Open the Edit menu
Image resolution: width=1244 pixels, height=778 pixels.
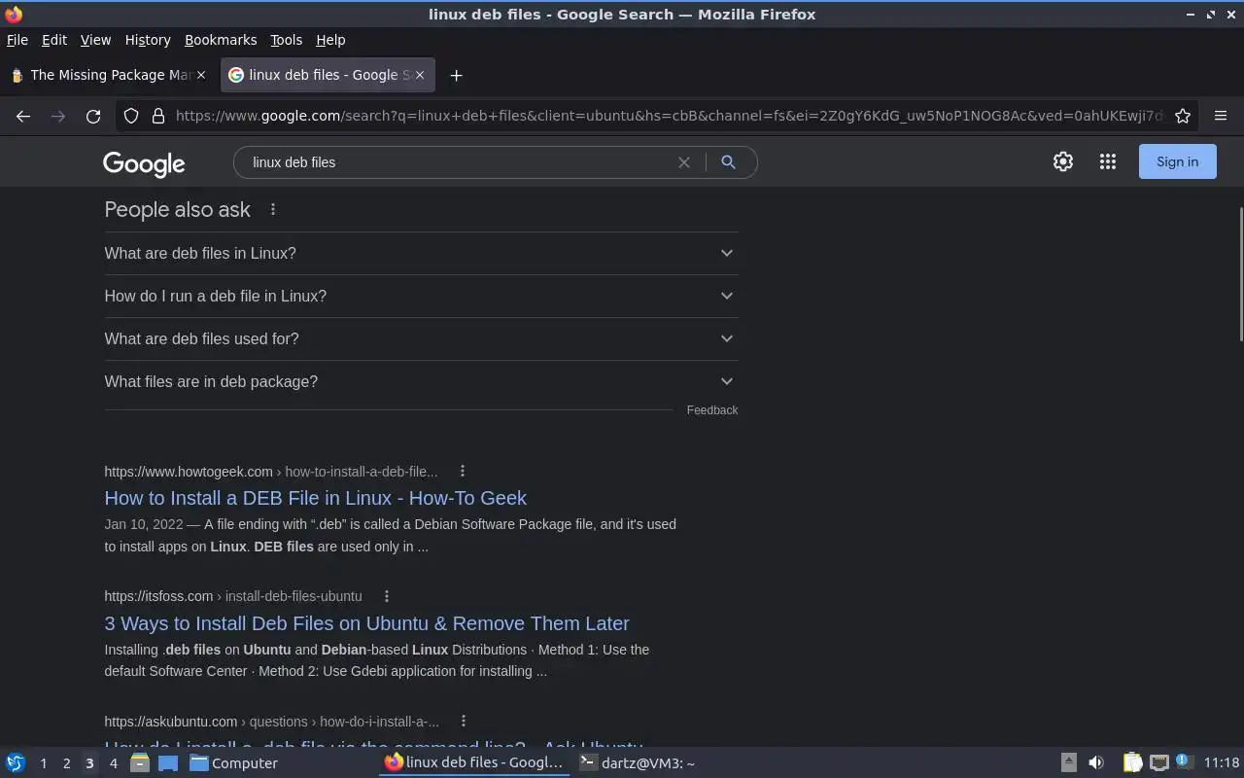[54, 40]
